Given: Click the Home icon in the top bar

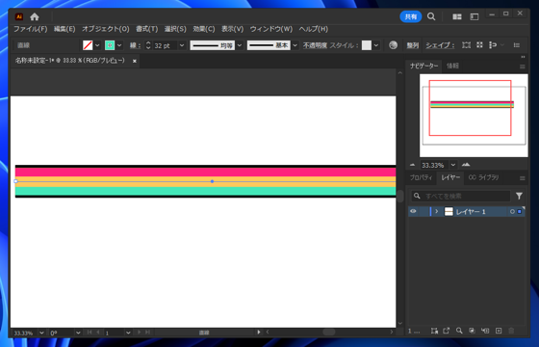Looking at the screenshot, I should (x=35, y=16).
